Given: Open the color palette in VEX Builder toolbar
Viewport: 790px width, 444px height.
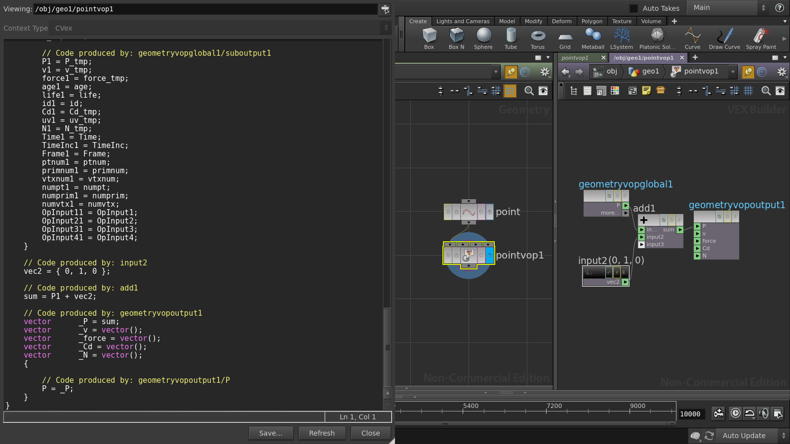Looking at the screenshot, I should click(615, 91).
